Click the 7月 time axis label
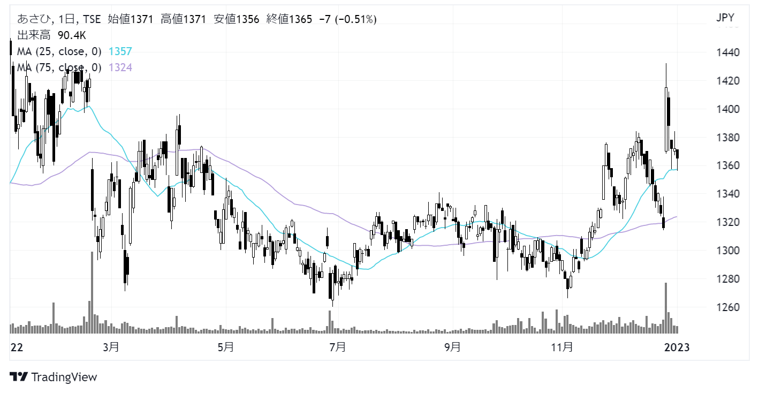Screen dimensions: 759x393 [x=338, y=347]
